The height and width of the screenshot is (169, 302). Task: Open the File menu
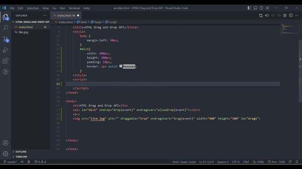[12, 8]
